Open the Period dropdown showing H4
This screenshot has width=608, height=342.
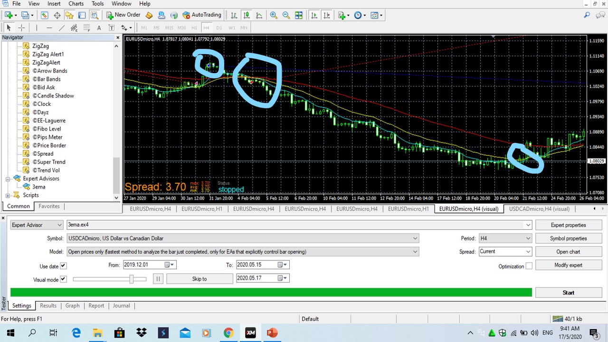click(528, 238)
